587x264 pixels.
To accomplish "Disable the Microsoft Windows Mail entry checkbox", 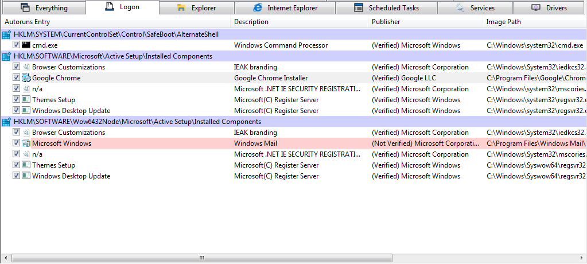I will (16, 143).
